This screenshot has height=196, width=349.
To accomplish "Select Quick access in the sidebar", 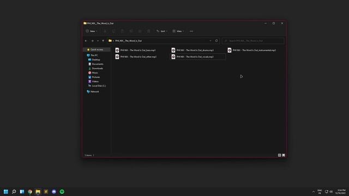I will [x=97, y=50].
